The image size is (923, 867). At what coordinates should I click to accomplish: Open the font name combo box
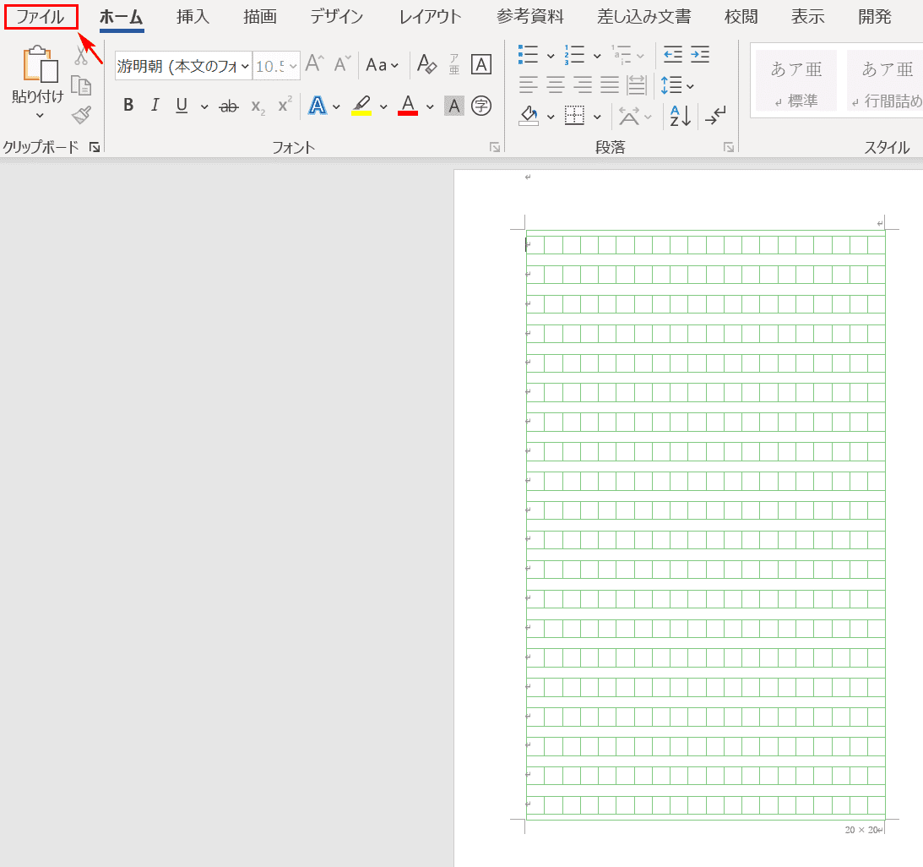(183, 66)
